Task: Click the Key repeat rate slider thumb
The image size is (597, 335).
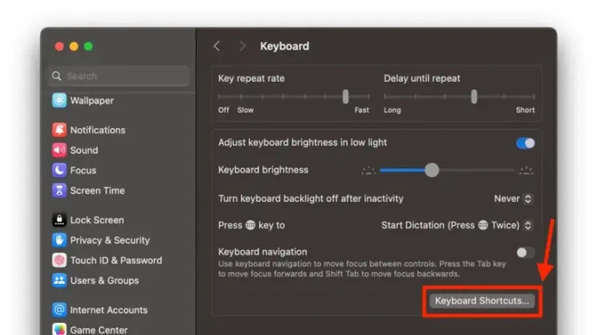Action: (x=345, y=97)
